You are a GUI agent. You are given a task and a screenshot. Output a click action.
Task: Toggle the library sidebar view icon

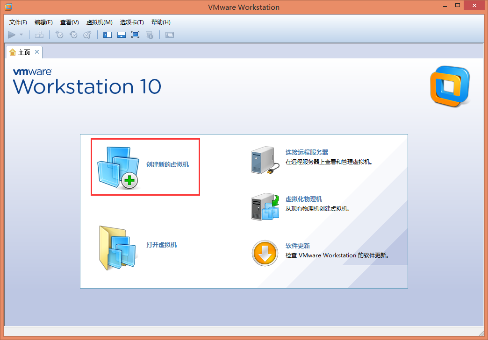click(108, 35)
